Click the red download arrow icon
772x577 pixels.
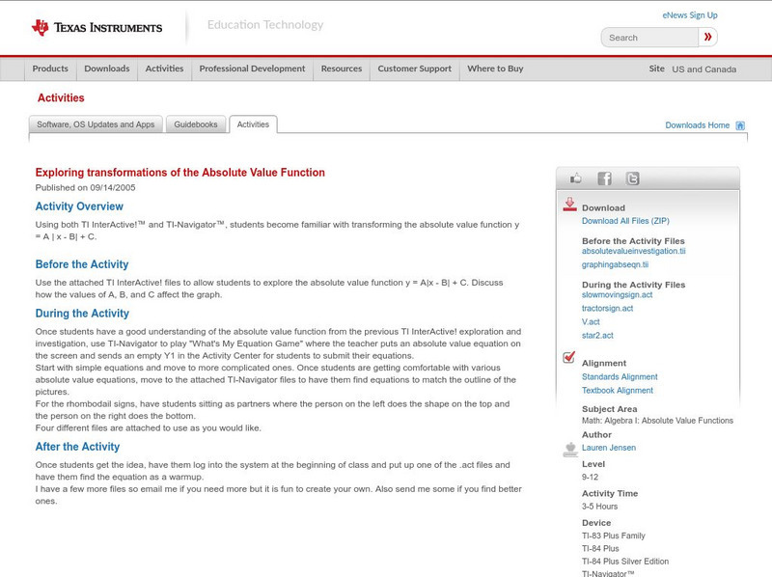(569, 205)
